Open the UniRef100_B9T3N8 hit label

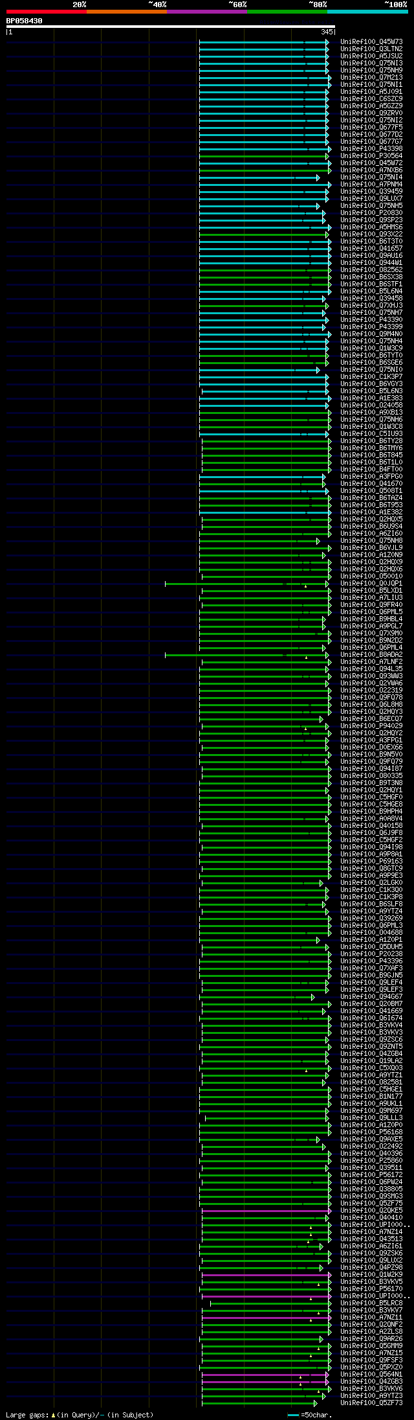click(x=371, y=783)
